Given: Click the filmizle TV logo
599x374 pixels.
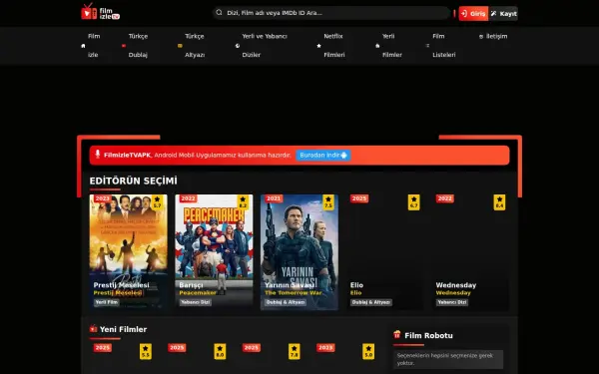Looking at the screenshot, I should tap(100, 12).
